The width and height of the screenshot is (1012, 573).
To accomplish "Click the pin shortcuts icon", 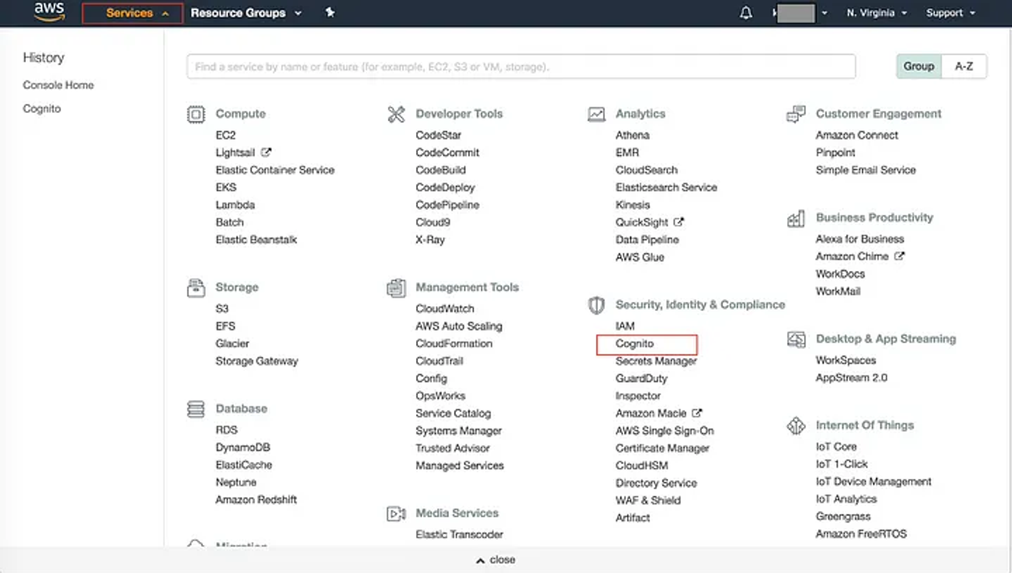I will click(330, 12).
